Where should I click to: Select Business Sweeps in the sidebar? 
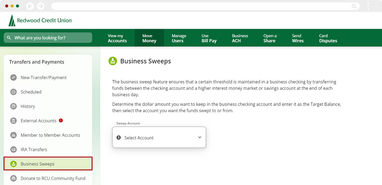tap(48, 164)
